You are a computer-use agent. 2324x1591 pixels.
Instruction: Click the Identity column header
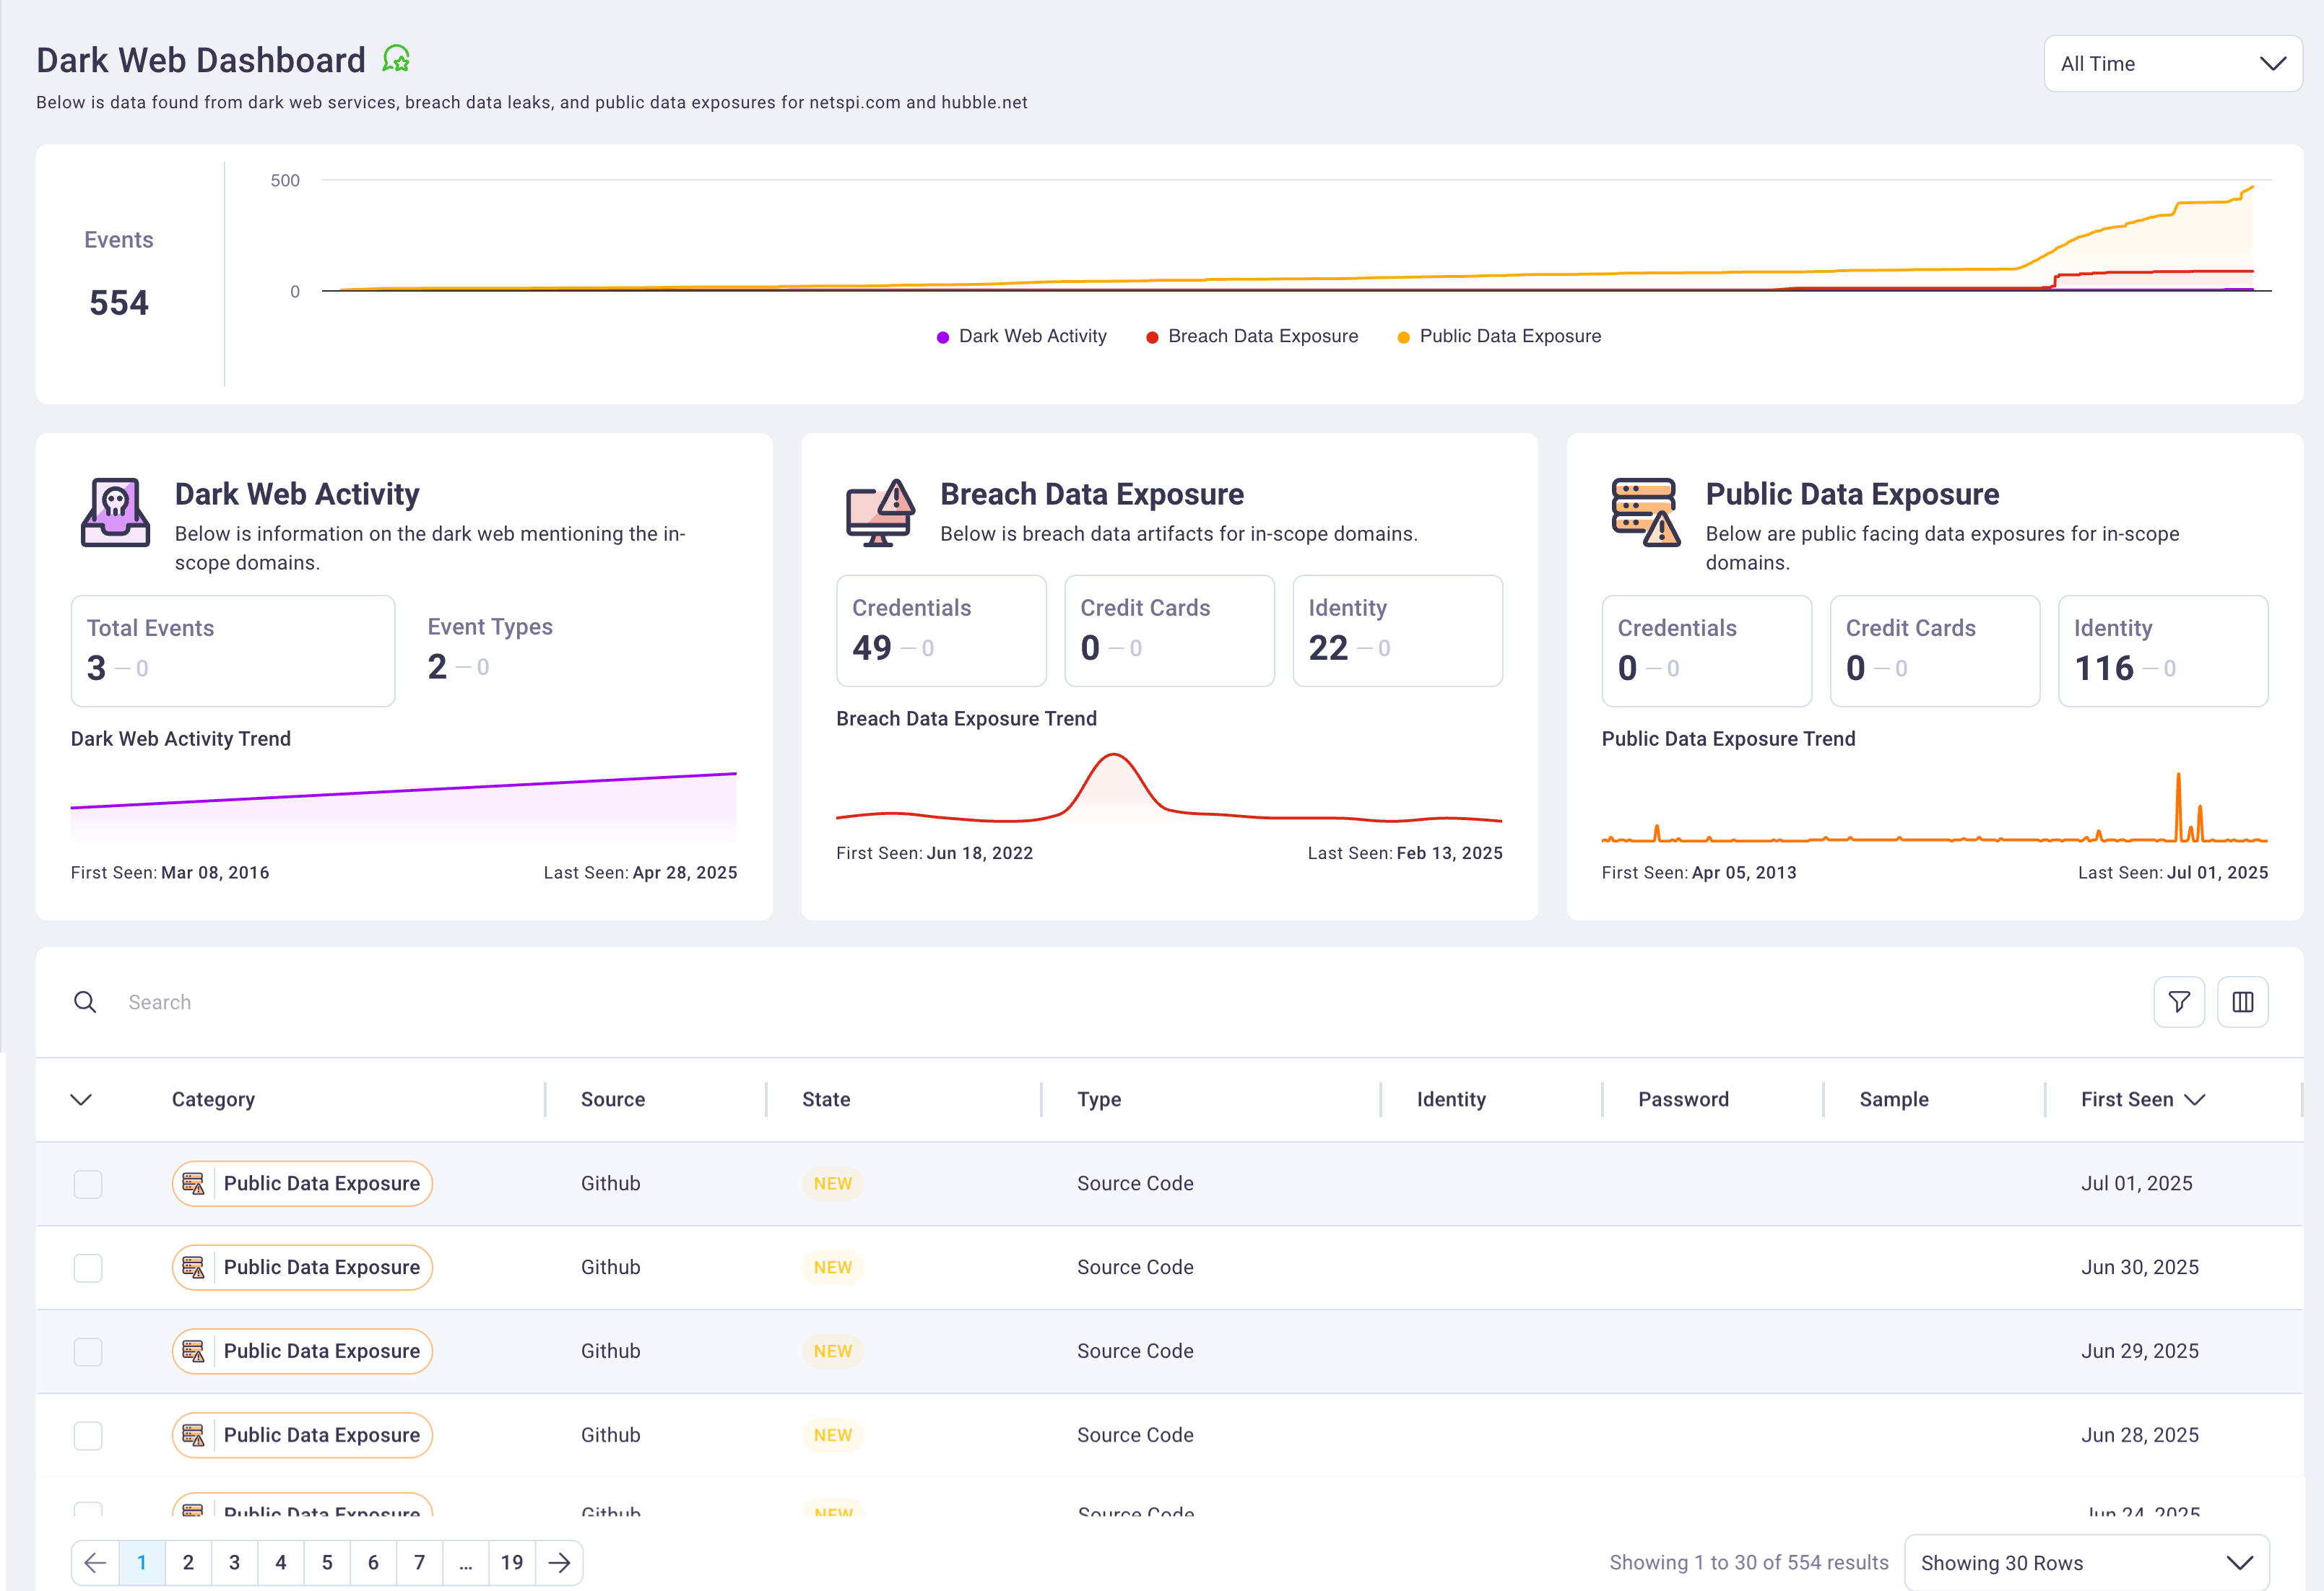pyautogui.click(x=1451, y=1099)
